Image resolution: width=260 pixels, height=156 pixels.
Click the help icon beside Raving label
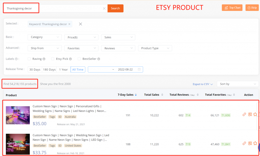(44, 59)
